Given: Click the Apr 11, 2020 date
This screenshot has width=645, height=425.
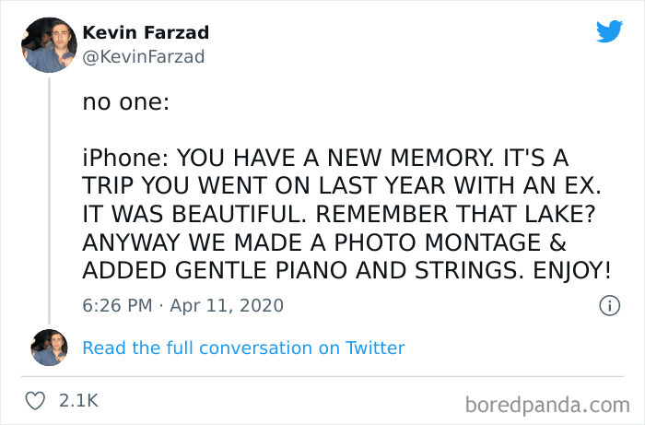Looking at the screenshot, I should tap(226, 304).
